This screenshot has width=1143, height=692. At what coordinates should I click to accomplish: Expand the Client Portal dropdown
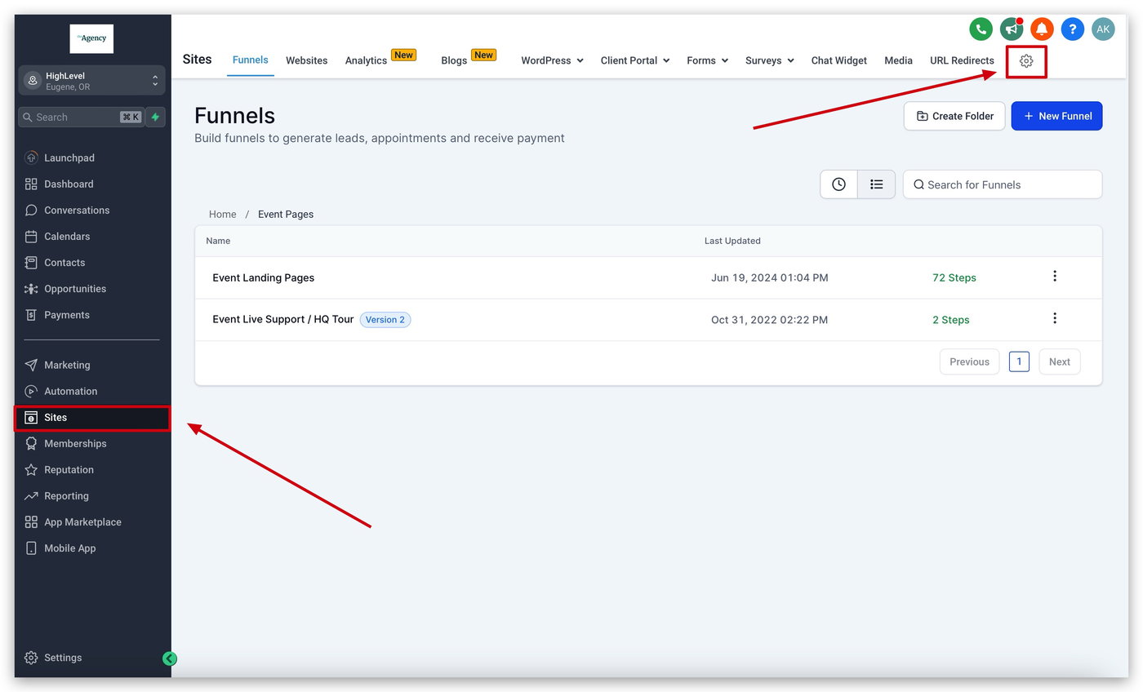(635, 60)
